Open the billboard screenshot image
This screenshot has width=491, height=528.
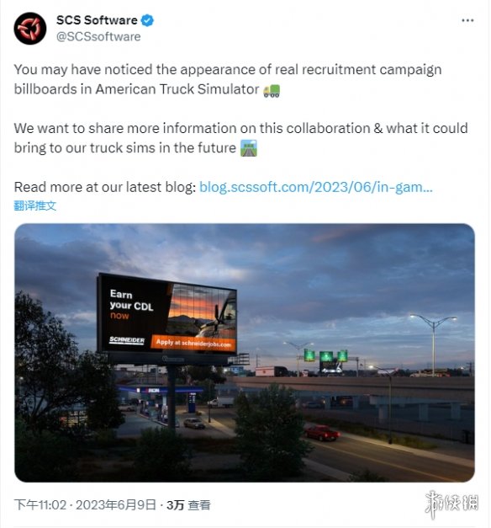[x=245, y=353]
